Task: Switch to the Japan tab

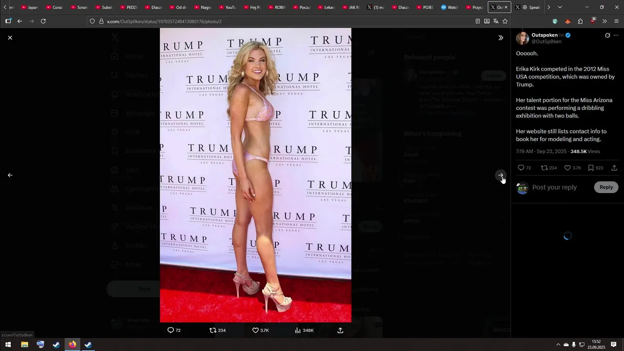Action: [29, 7]
